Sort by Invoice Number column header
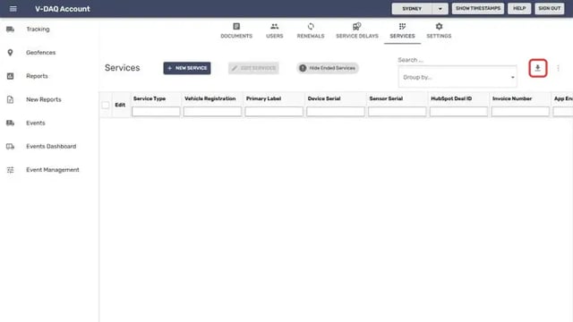Viewport: 573px width, 322px height. [512, 98]
